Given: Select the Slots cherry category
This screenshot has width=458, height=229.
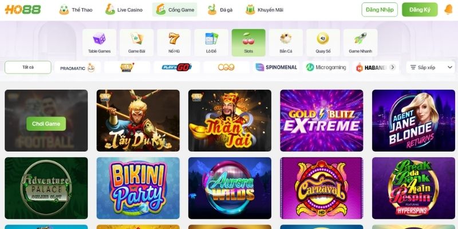Looking at the screenshot, I should 248,42.
